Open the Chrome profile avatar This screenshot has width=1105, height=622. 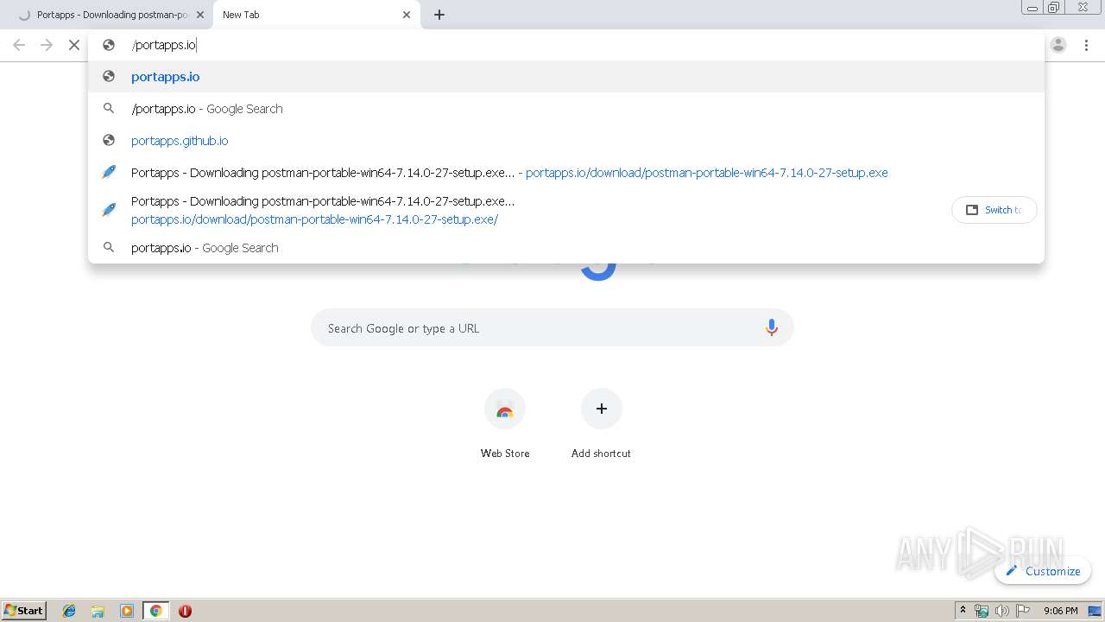pos(1058,45)
